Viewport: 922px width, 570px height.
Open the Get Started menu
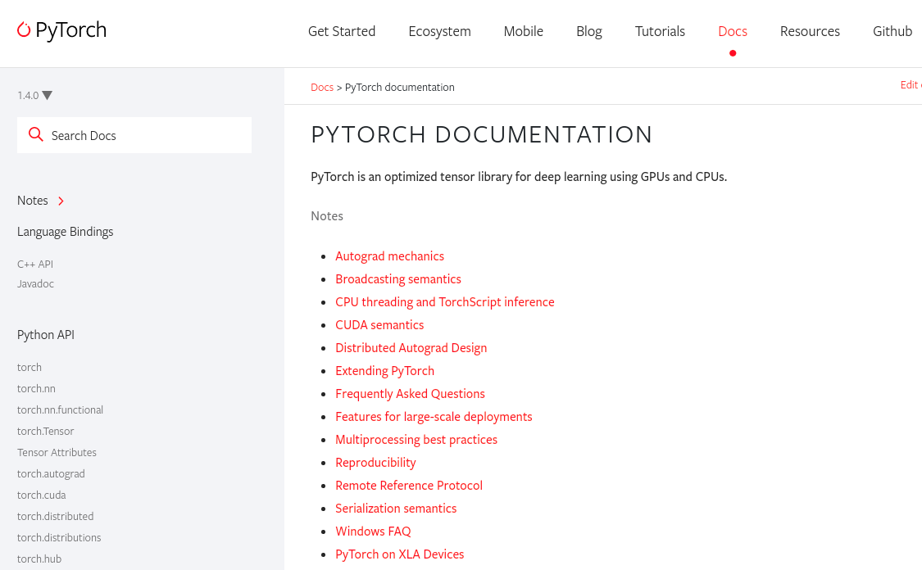(342, 31)
